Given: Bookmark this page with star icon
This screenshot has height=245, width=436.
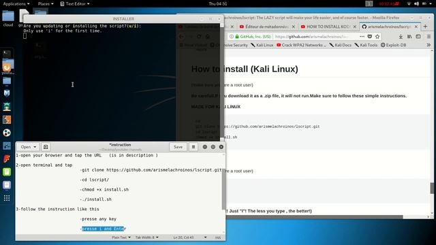Looking at the screenshot, I should pyautogui.click(x=377, y=36).
